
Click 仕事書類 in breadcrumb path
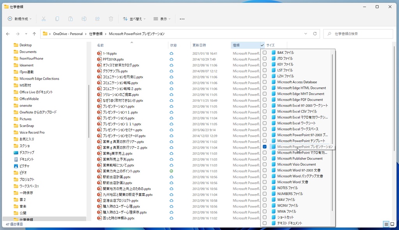[96, 34]
